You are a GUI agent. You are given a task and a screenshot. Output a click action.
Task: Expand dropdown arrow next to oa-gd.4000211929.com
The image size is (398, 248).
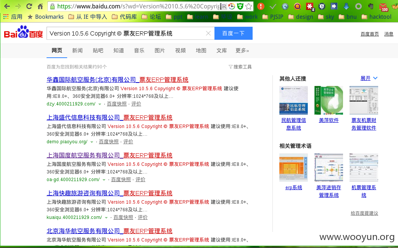(104, 180)
